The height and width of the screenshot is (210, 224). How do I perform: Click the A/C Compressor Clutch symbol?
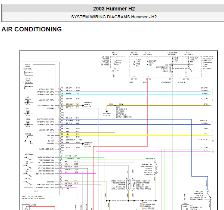coord(185,207)
